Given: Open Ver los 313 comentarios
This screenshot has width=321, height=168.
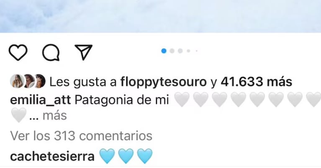Looking at the screenshot, I should coord(81,136).
